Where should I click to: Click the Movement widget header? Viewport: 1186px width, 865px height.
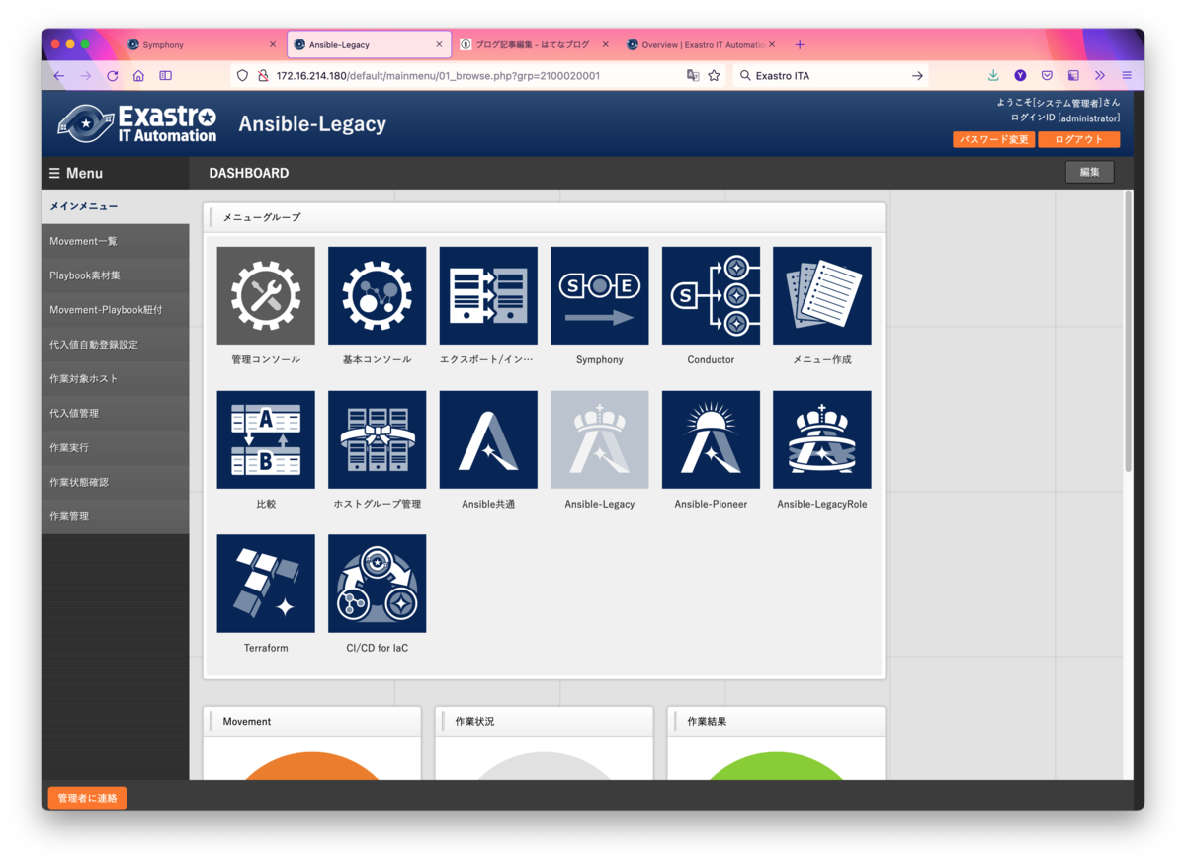click(312, 721)
